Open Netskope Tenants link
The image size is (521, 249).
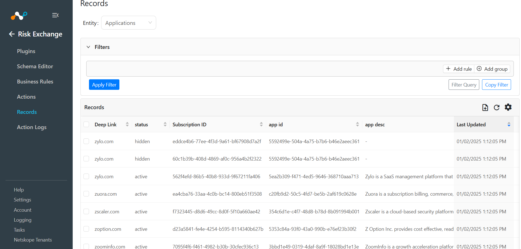coord(33,240)
